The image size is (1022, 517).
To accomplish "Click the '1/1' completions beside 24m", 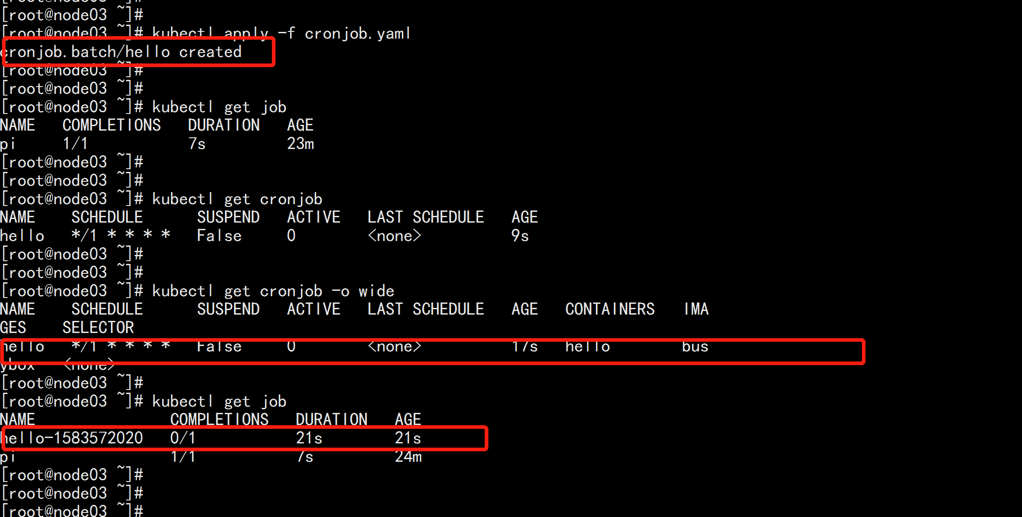I will (183, 456).
